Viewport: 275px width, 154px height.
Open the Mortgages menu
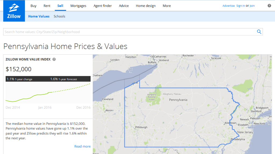78,6
